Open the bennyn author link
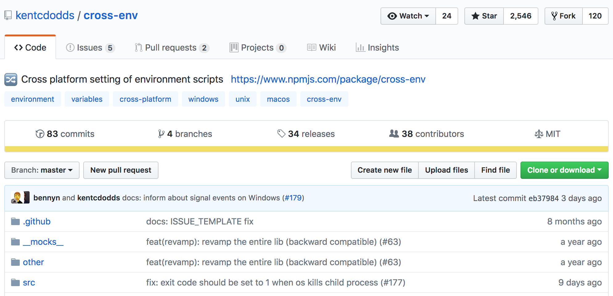The height and width of the screenshot is (296, 613). pos(47,198)
